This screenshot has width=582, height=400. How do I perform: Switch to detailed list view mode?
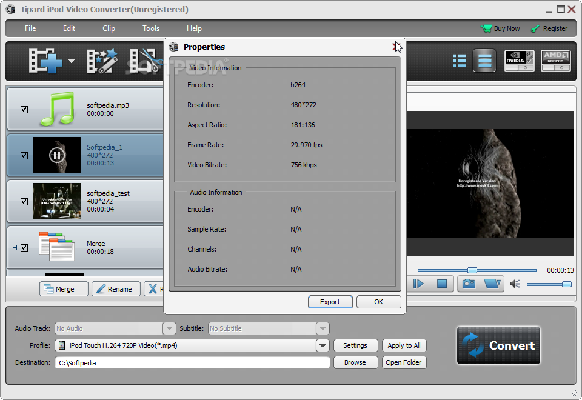tap(484, 61)
